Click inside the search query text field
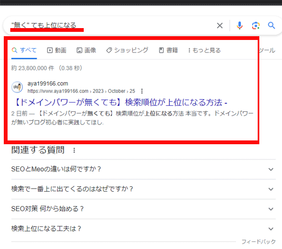Viewport: 282px width, 249px height. [x=112, y=25]
